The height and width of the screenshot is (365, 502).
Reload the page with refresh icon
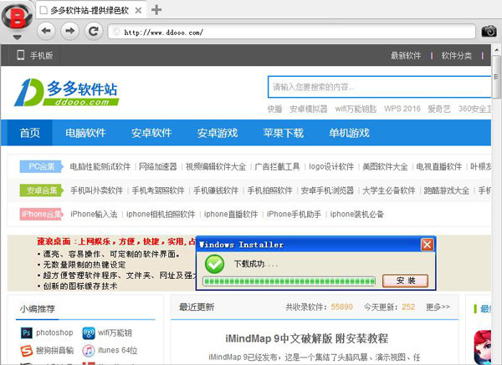[94, 31]
